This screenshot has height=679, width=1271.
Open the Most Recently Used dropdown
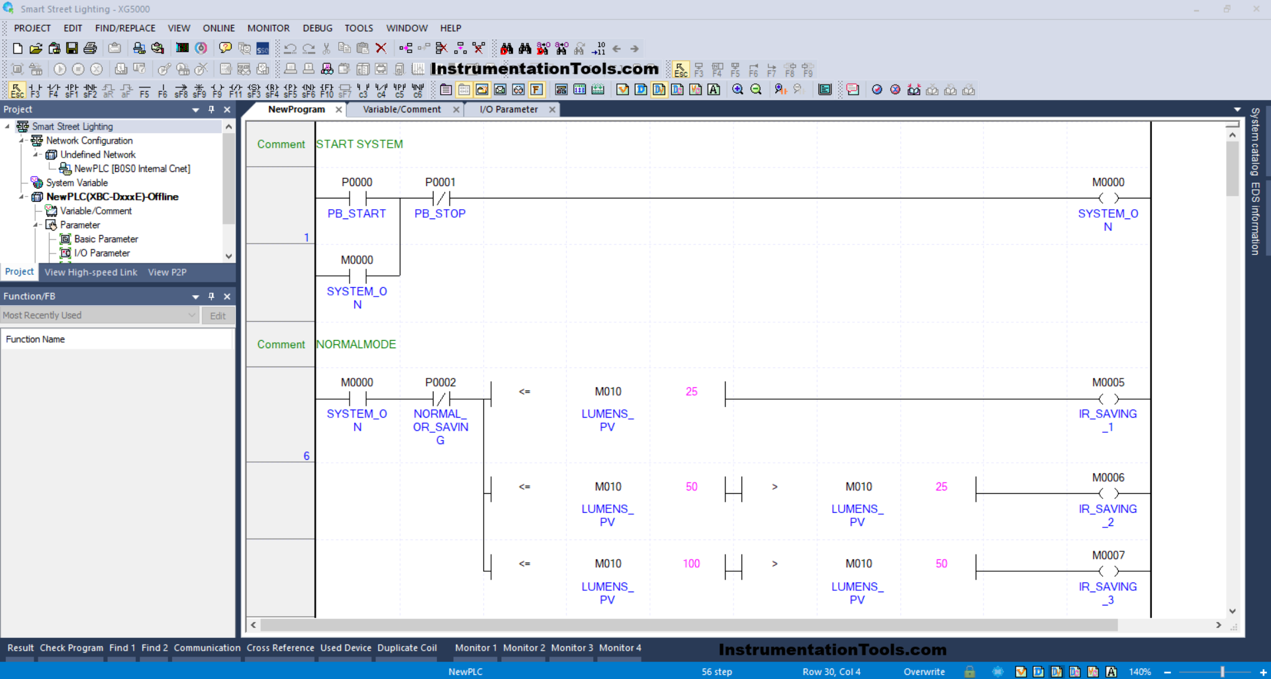click(191, 315)
